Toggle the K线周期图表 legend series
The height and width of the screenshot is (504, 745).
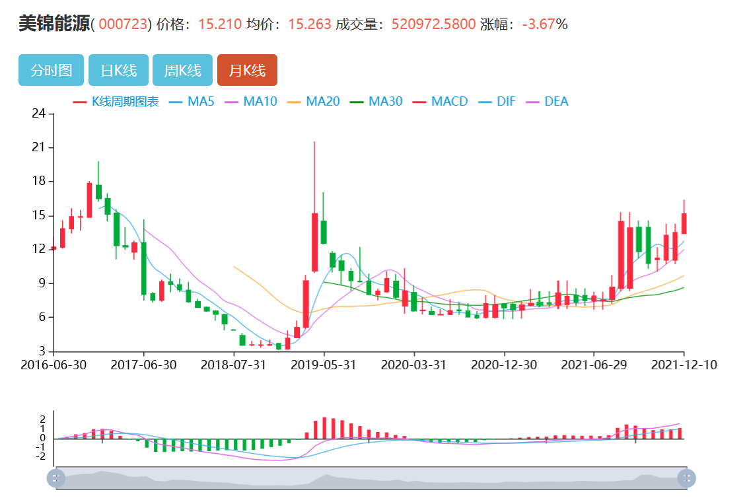coord(116,102)
